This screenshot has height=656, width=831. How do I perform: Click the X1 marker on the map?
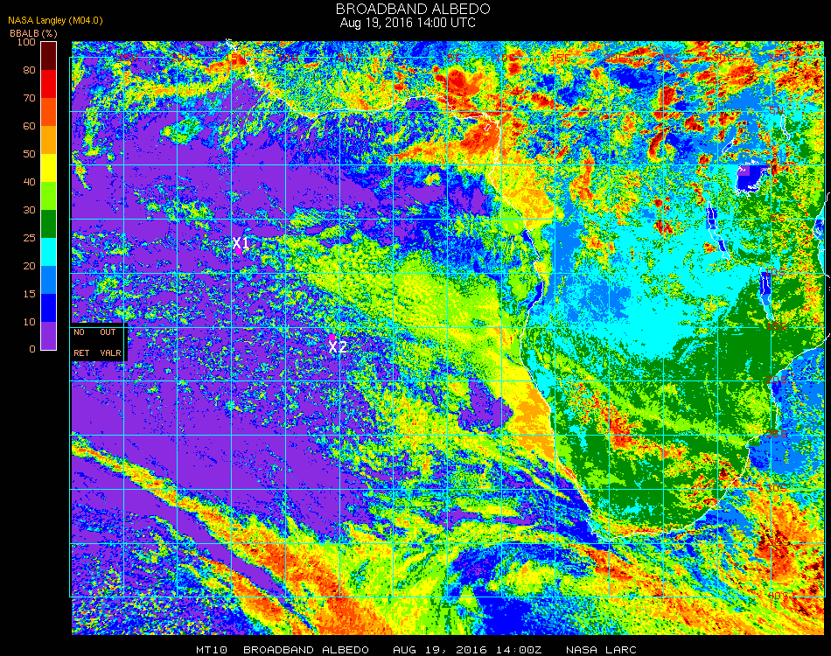241,243
